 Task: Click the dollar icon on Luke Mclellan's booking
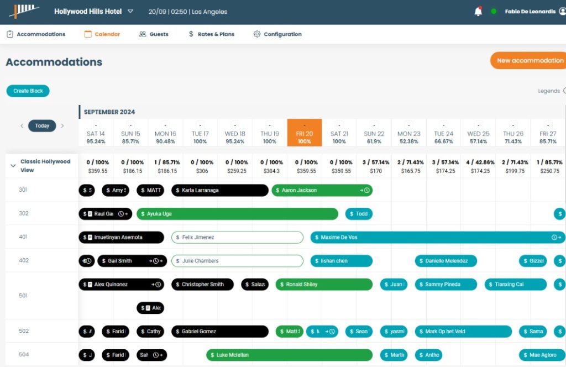[x=212, y=355]
